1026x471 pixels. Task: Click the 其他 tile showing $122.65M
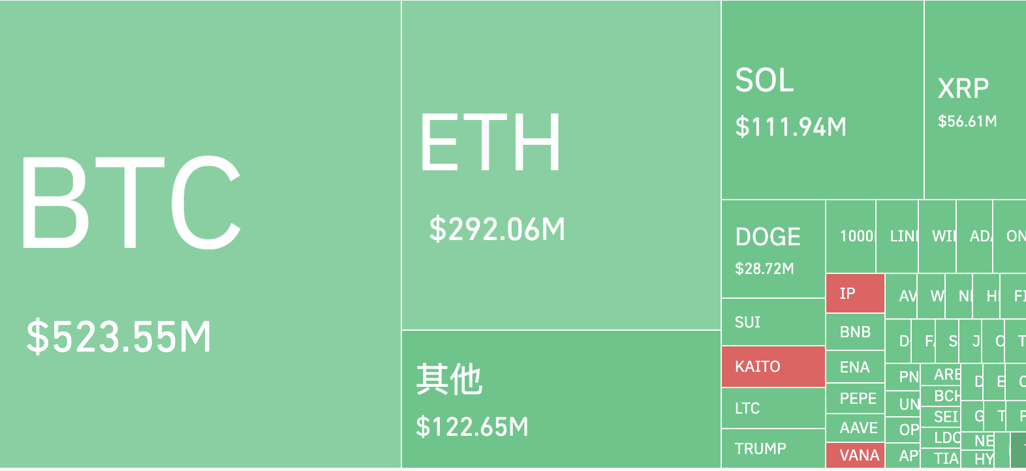561,399
